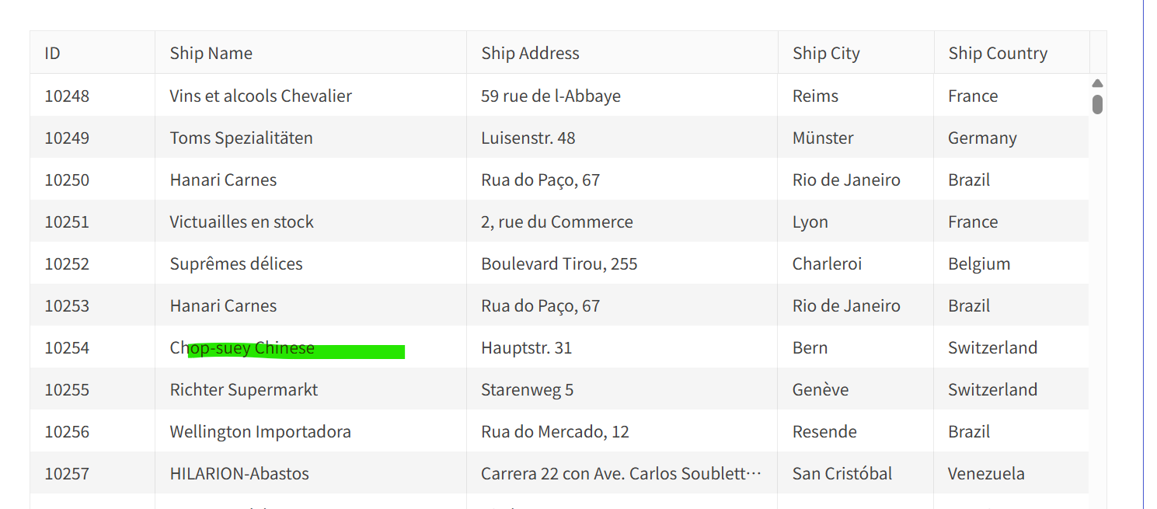
Task: Select the Venezuela country cell
Action: coord(986,473)
